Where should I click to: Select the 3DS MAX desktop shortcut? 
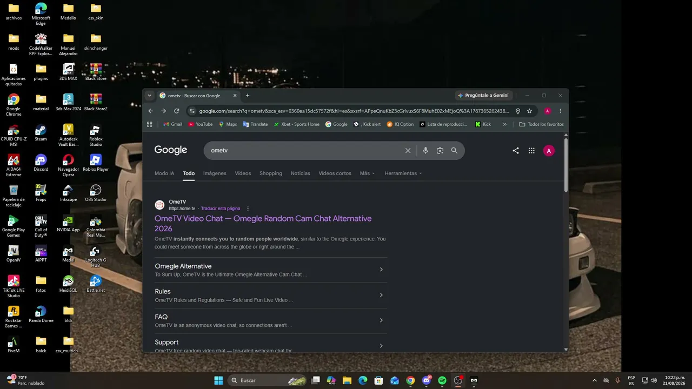click(x=68, y=72)
